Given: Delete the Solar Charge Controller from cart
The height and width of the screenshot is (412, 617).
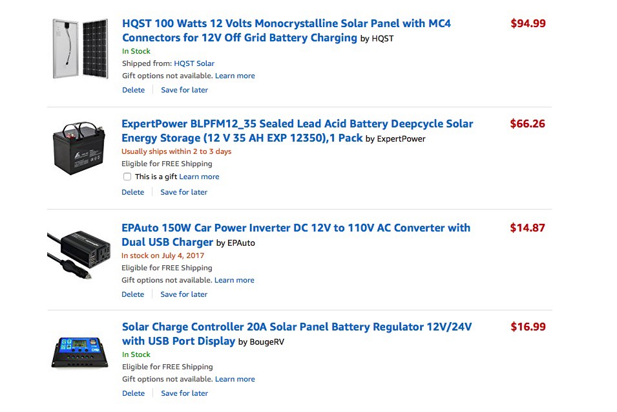Looking at the screenshot, I should pyautogui.click(x=133, y=393).
